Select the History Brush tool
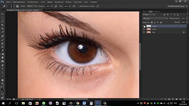Viewport: 189px width, 106px height. click(x=2, y=47)
